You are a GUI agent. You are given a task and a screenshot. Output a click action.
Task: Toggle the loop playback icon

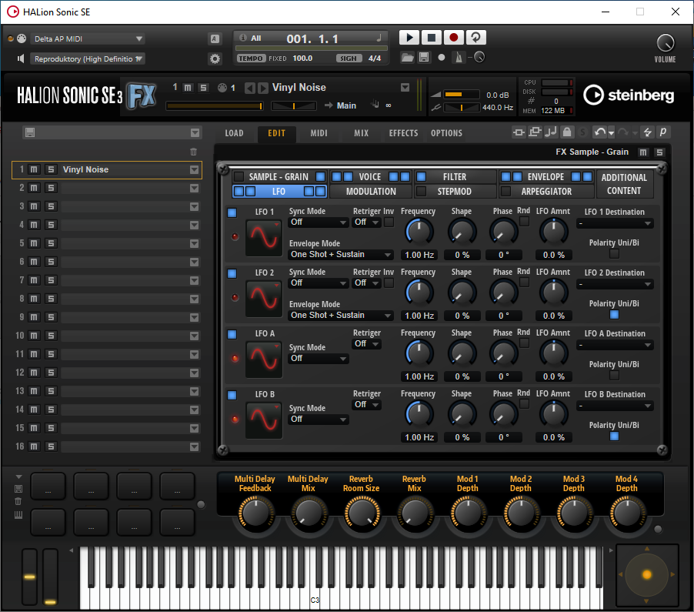[x=475, y=38]
